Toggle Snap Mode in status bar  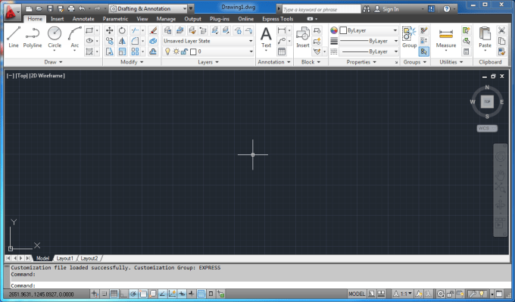(104, 294)
